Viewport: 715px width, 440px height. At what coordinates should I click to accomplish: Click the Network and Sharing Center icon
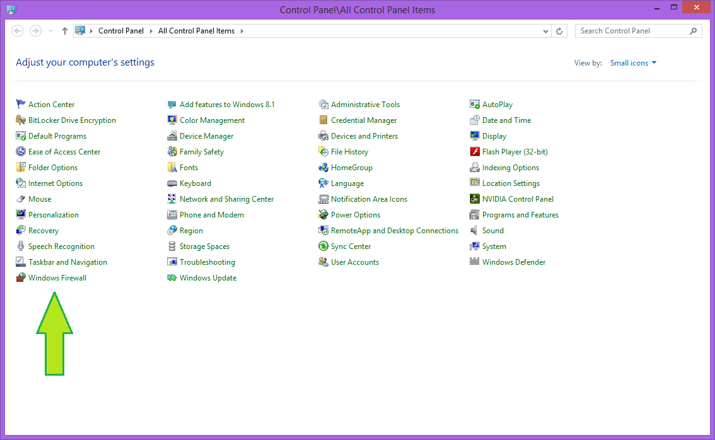(x=172, y=199)
